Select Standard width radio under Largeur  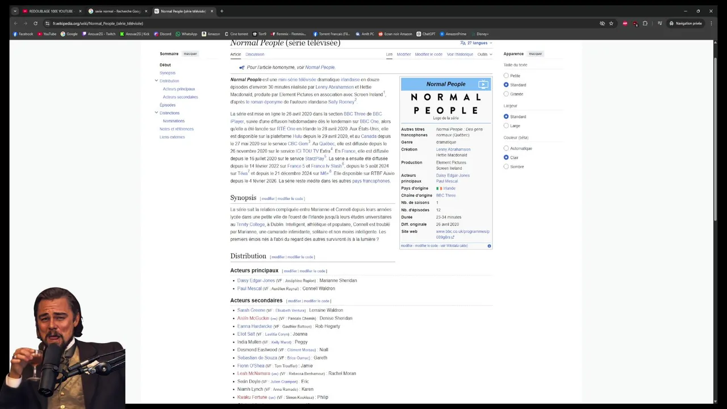coord(506,116)
